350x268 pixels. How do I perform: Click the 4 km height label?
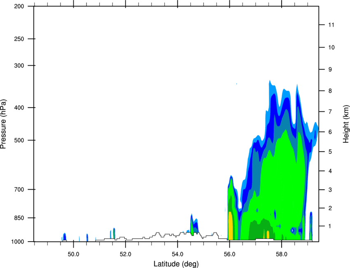click(330, 171)
